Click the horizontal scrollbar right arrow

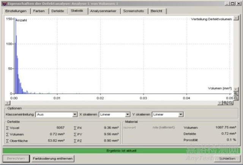click(220, 102)
